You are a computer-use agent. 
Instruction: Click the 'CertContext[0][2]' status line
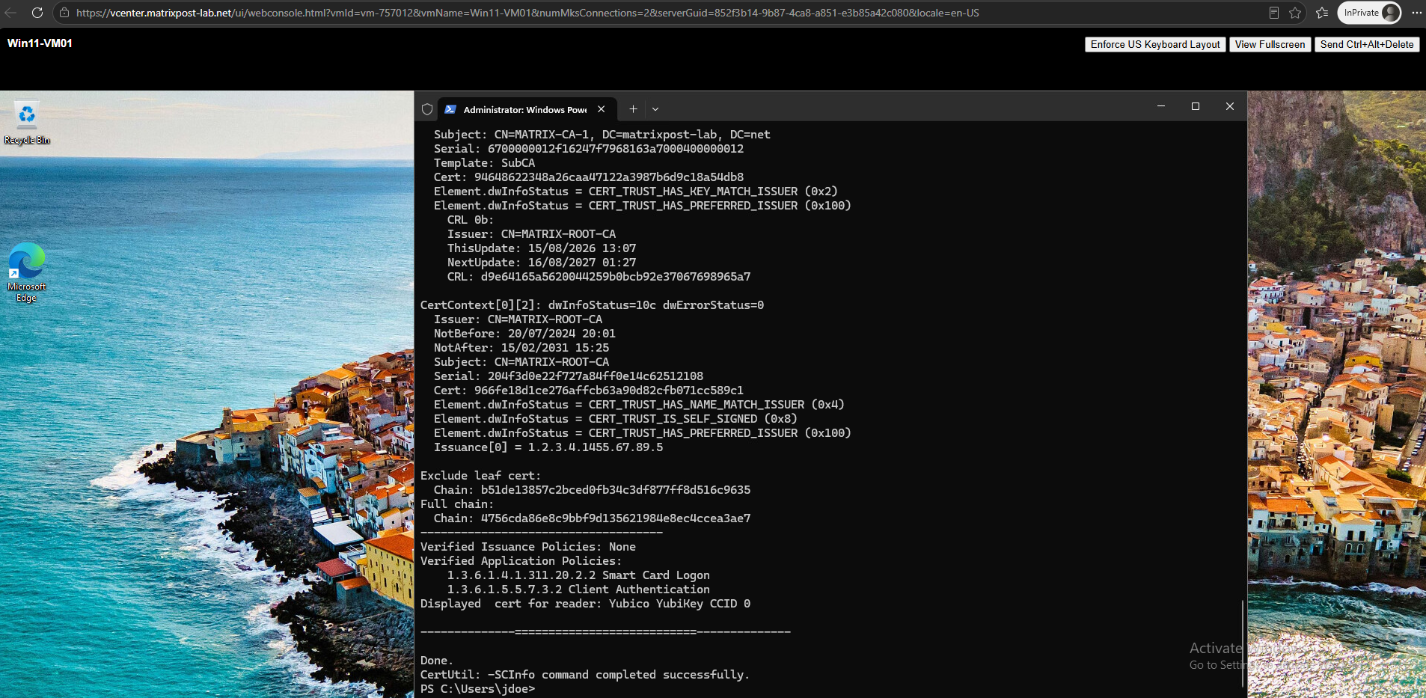click(x=592, y=305)
